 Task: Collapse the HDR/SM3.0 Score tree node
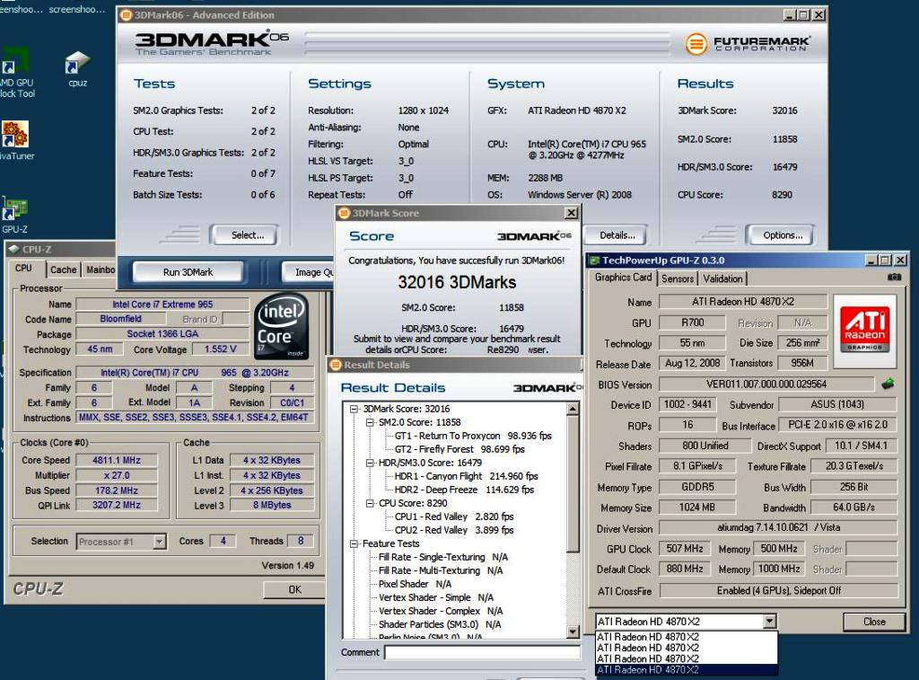point(370,463)
